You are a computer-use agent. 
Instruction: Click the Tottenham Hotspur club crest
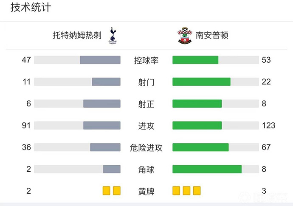pyautogui.click(x=113, y=35)
